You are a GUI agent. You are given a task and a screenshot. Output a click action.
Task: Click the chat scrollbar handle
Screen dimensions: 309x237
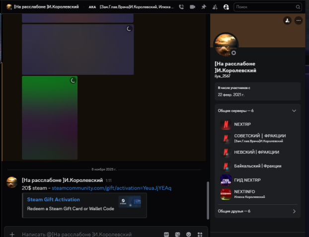click(208, 198)
